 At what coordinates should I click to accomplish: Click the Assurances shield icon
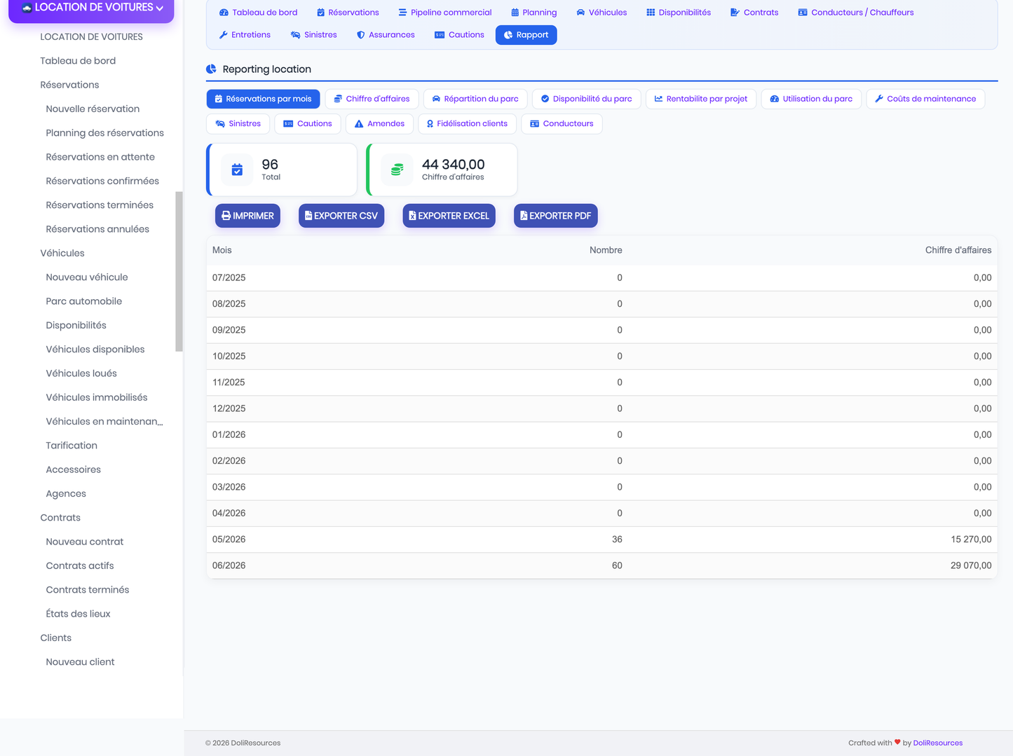(x=360, y=35)
